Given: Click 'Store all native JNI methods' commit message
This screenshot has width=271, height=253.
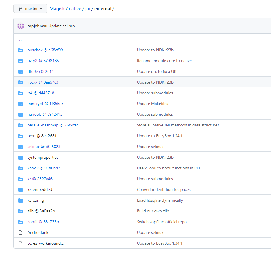Looking at the screenshot, I should 178,125.
